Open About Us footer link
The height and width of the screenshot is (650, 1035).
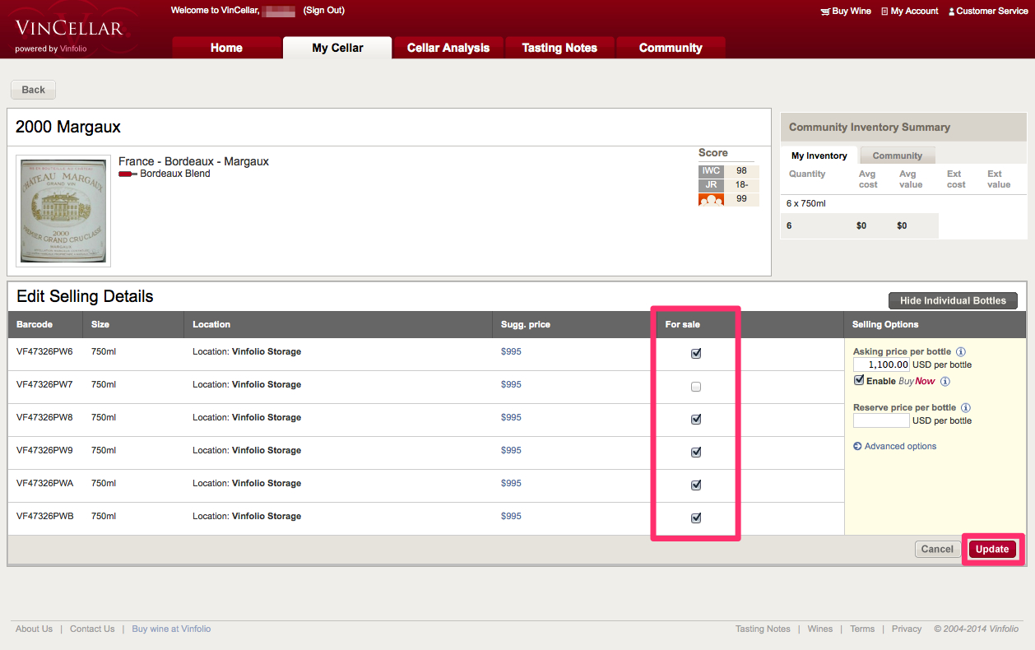click(34, 629)
